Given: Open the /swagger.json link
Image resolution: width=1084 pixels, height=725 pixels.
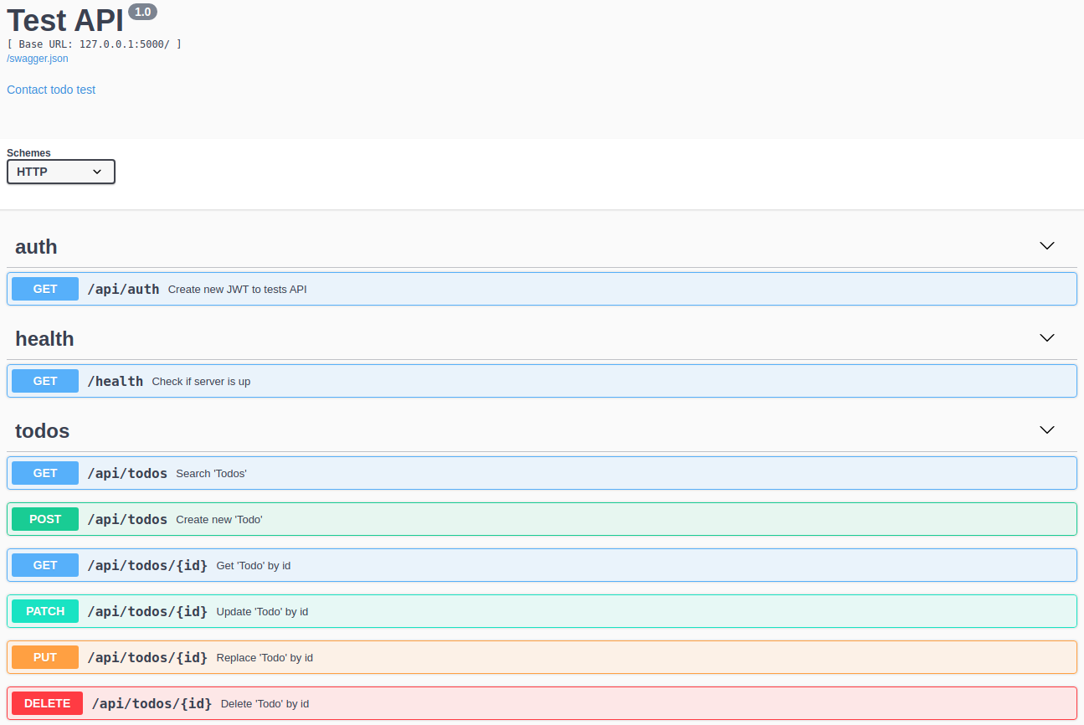Looking at the screenshot, I should click(x=38, y=59).
